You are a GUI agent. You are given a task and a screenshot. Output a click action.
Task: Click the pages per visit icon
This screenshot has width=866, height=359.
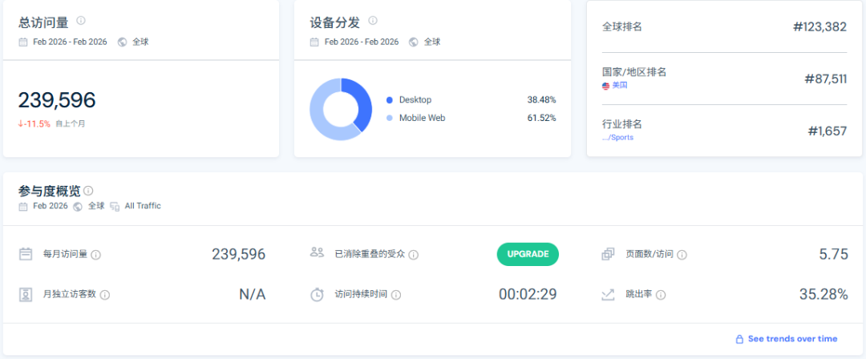pos(608,254)
